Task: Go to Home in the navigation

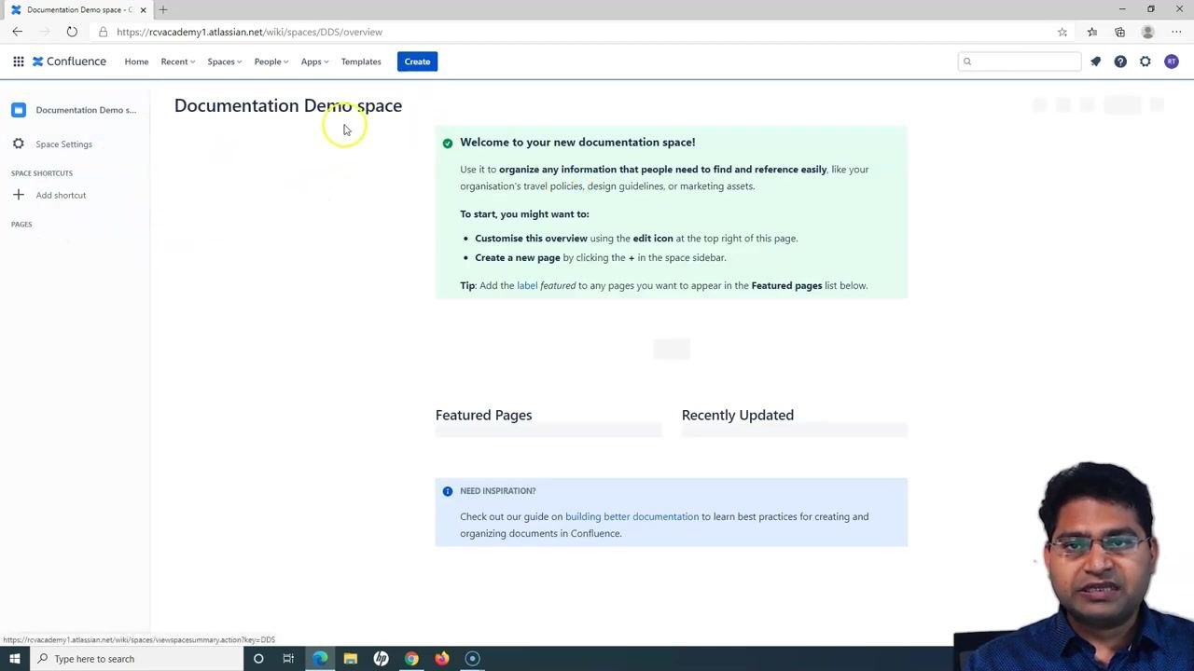Action: [x=136, y=62]
